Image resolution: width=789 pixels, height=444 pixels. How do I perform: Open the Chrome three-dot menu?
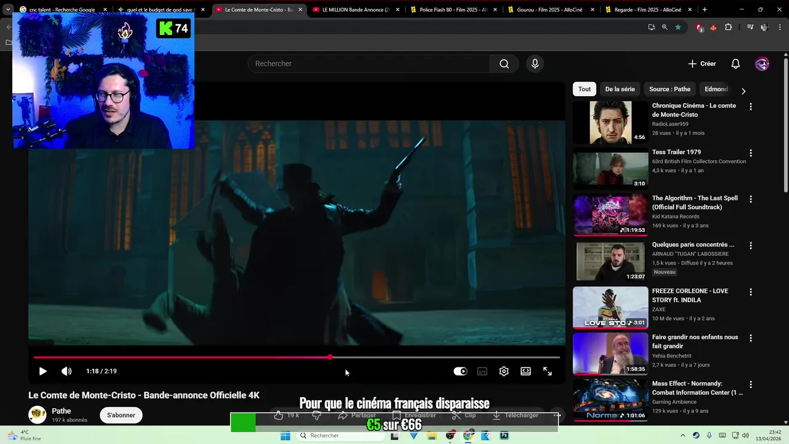click(x=780, y=27)
